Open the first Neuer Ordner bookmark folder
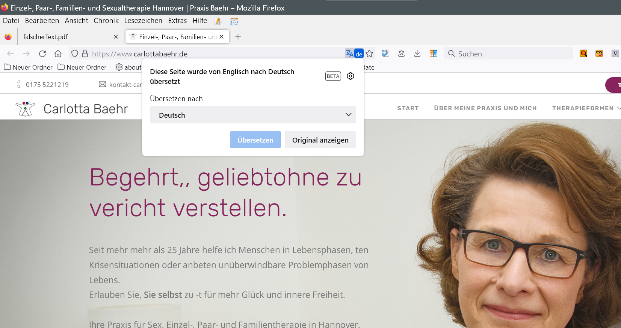The height and width of the screenshot is (328, 621). pos(28,67)
